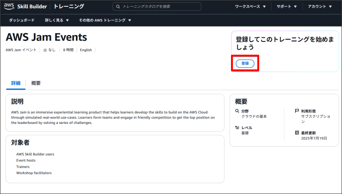Image resolution: width=342 pixels, height=194 pixels.
Task: Click the star rating icon beside なし
Action: pos(45,50)
